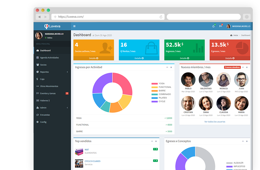The width and height of the screenshot is (260, 170).
Task: Open Detalle on Socios activos card
Action: [x=94, y=58]
